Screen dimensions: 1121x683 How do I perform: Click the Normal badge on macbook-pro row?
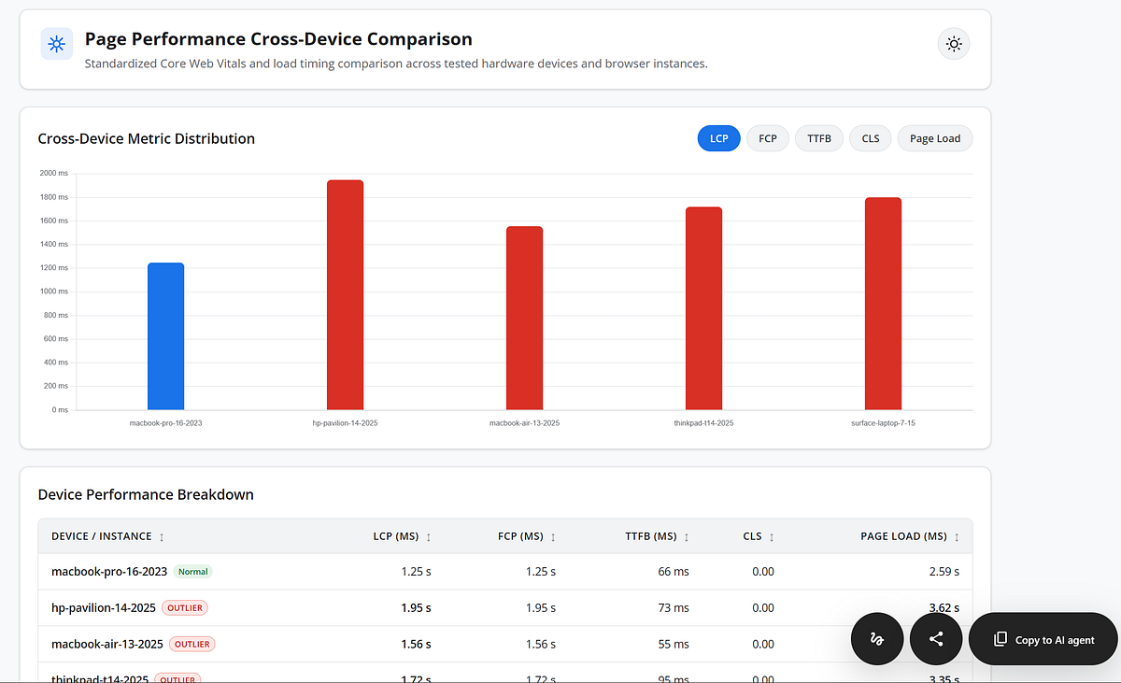(x=193, y=572)
